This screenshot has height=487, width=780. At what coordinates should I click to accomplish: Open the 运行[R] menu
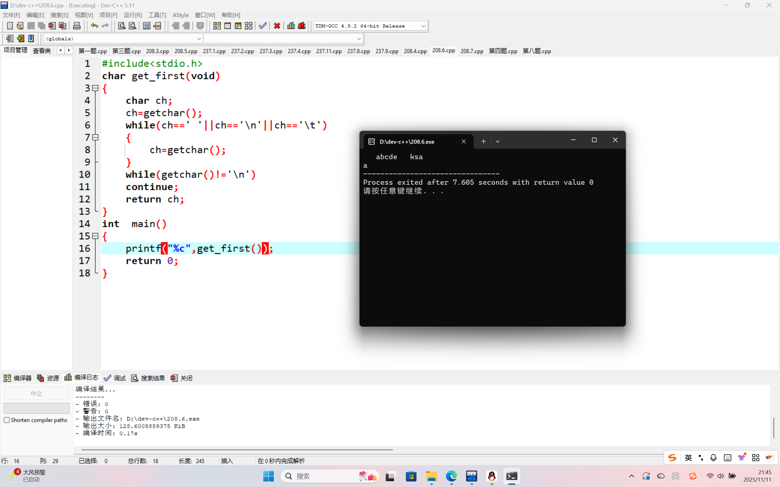coord(133,15)
